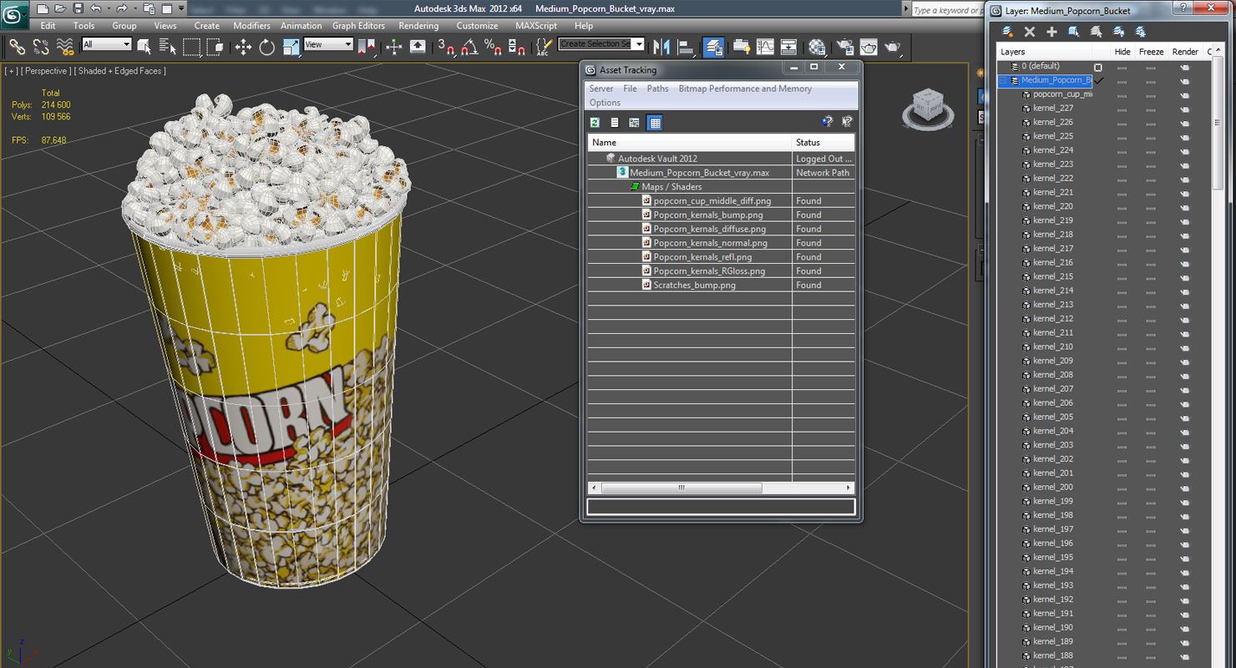
Task: Click the Open File folder icon
Action: click(x=60, y=8)
